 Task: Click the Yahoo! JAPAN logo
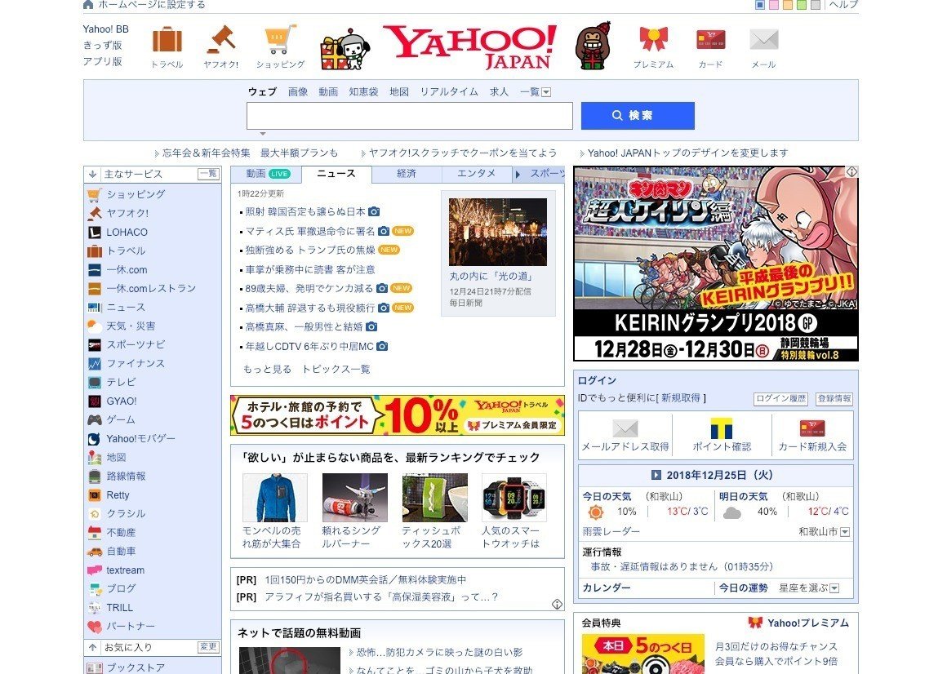pos(469,47)
